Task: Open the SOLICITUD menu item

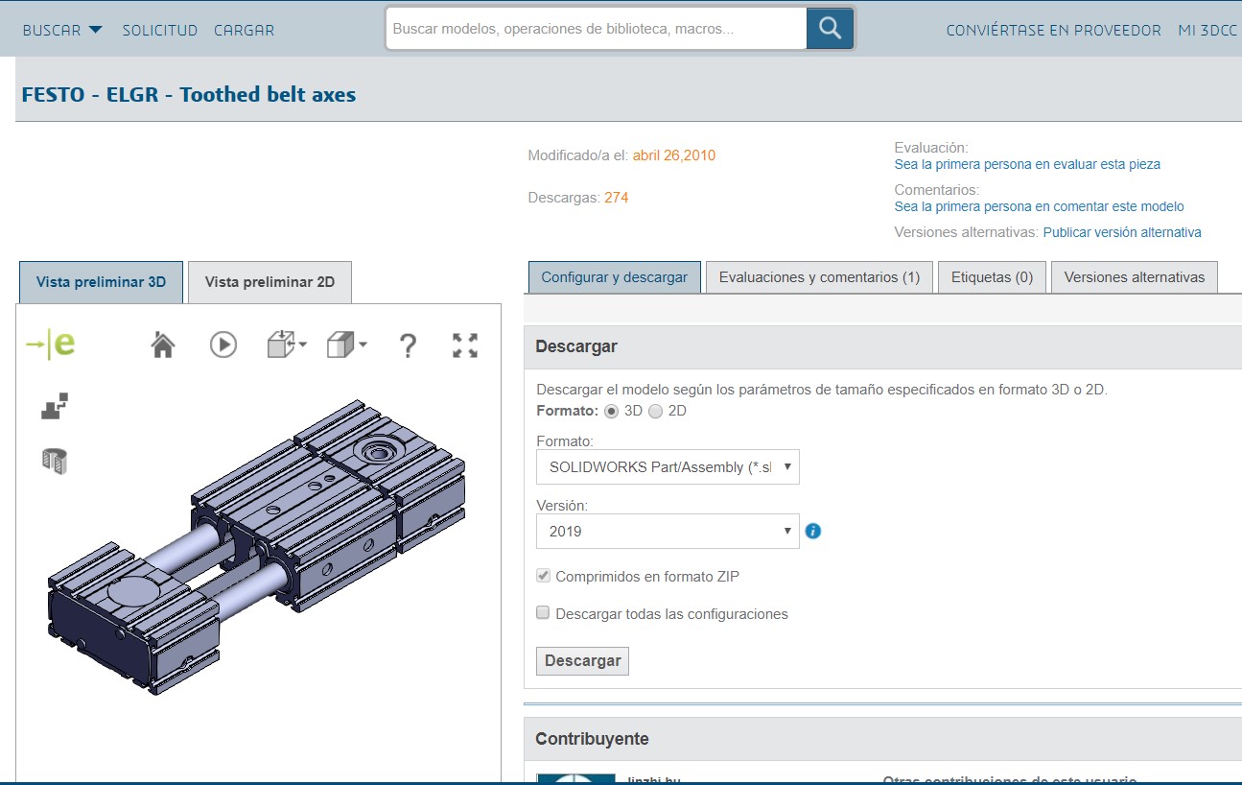Action: tap(160, 30)
